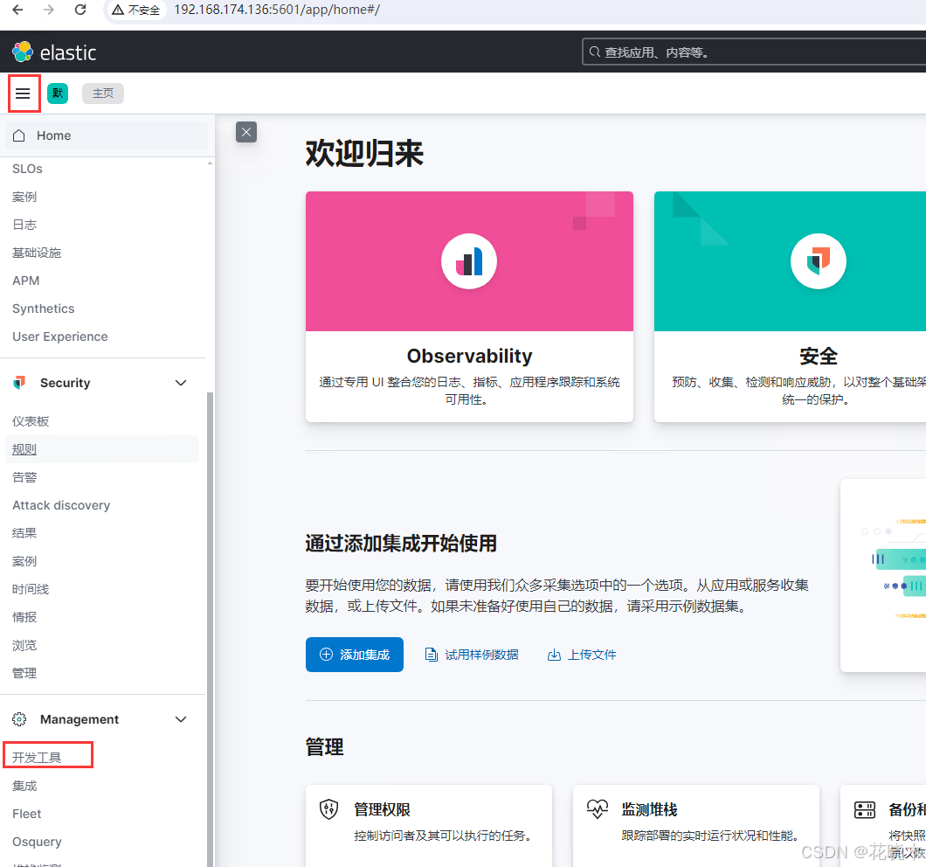The image size is (926, 867).
Task: Open Security 管理
Action: click(x=24, y=673)
